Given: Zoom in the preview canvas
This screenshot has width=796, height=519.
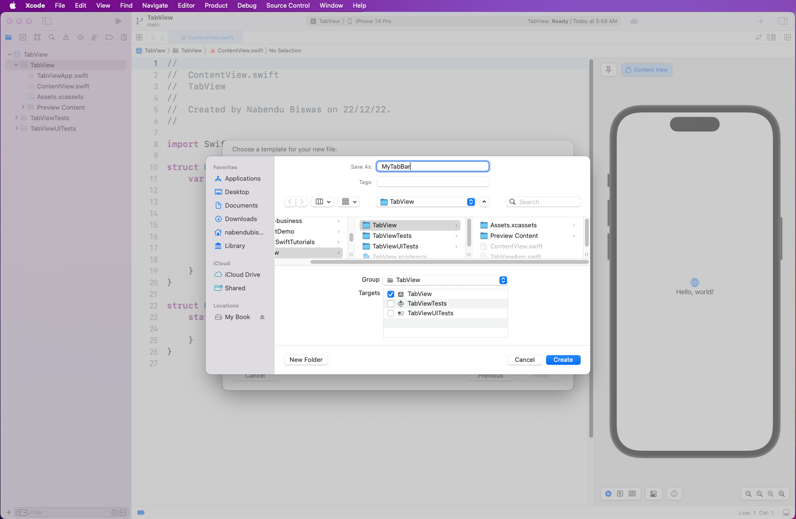Looking at the screenshot, I should click(782, 494).
